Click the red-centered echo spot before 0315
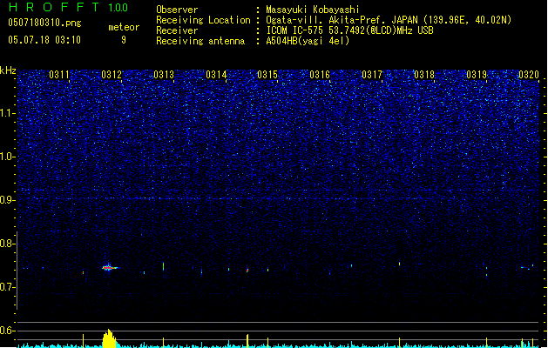Image resolution: width=548 pixels, height=348 pixels. coord(247,271)
